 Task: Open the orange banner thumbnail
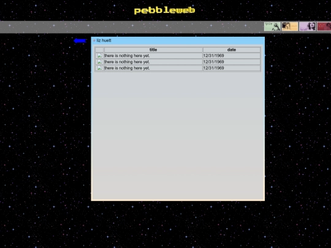pyautogui.click(x=289, y=26)
